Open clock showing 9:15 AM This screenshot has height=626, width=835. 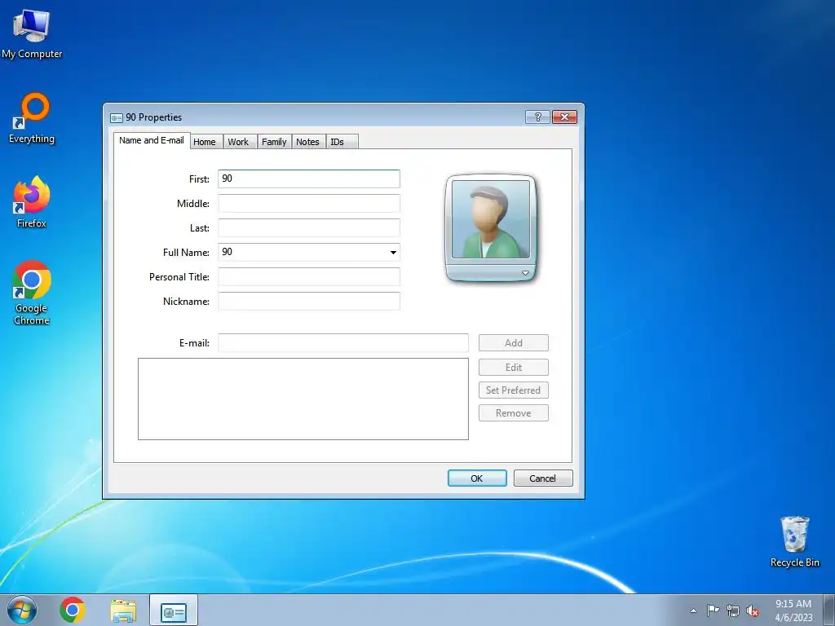pyautogui.click(x=793, y=611)
